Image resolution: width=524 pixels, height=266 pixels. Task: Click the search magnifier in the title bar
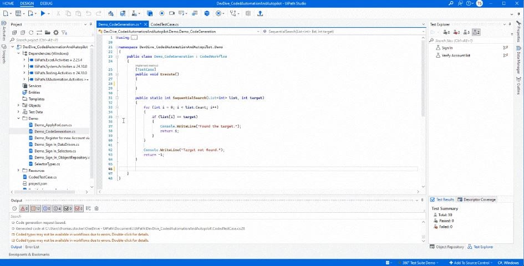(x=451, y=3)
